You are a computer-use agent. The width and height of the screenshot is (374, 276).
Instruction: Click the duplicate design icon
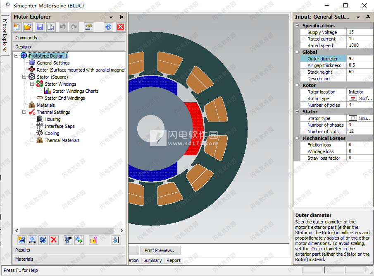coord(43,240)
